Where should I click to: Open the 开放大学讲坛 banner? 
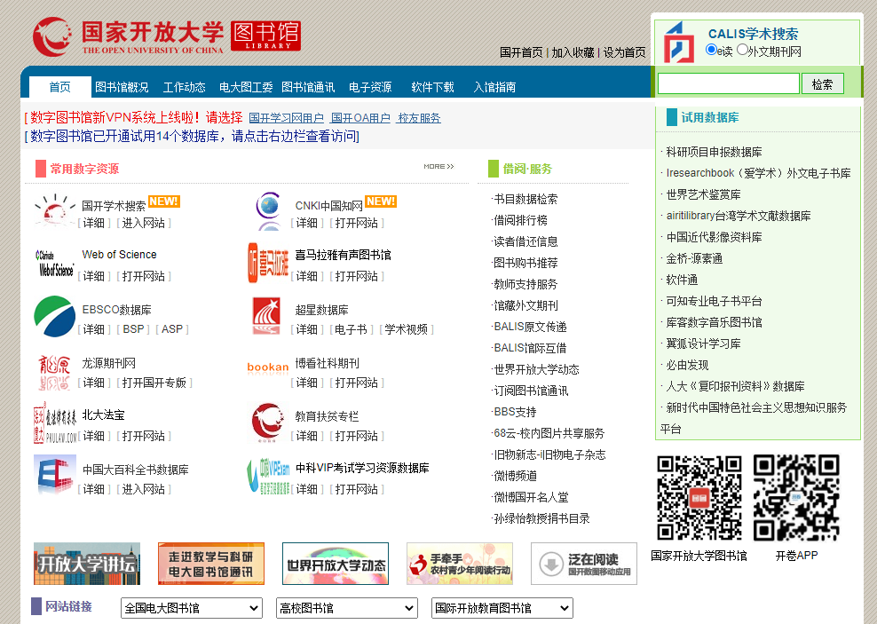coord(87,564)
